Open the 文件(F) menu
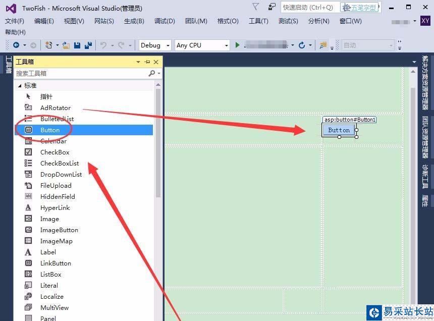Viewport: 434px width, 321px height. [15, 21]
